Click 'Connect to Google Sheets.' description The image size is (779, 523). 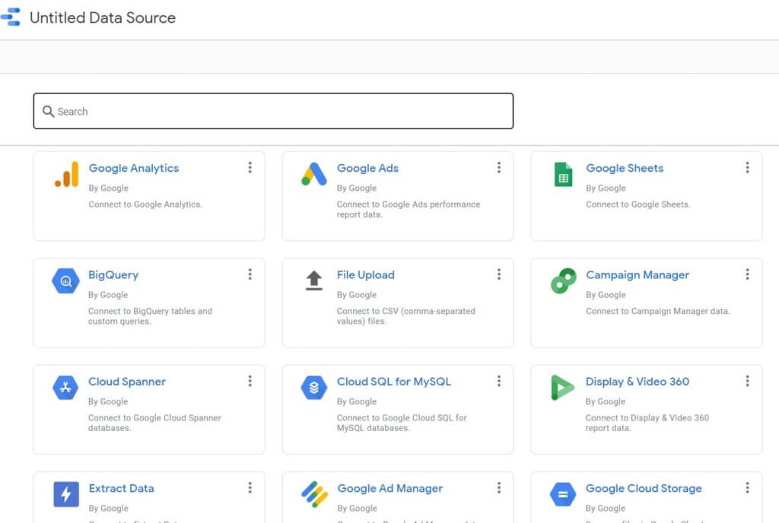[638, 204]
